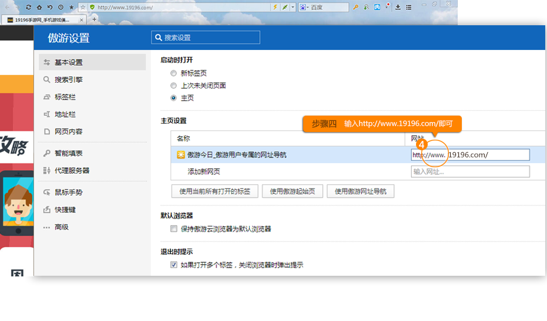Open dropdown arrow beside address bar lightning icons
This screenshot has height=321, width=547.
[293, 8]
